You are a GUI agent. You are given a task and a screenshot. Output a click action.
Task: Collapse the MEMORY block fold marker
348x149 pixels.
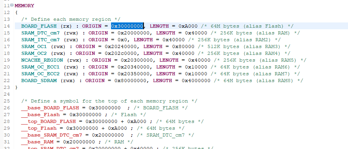pyautogui.click(x=12, y=5)
